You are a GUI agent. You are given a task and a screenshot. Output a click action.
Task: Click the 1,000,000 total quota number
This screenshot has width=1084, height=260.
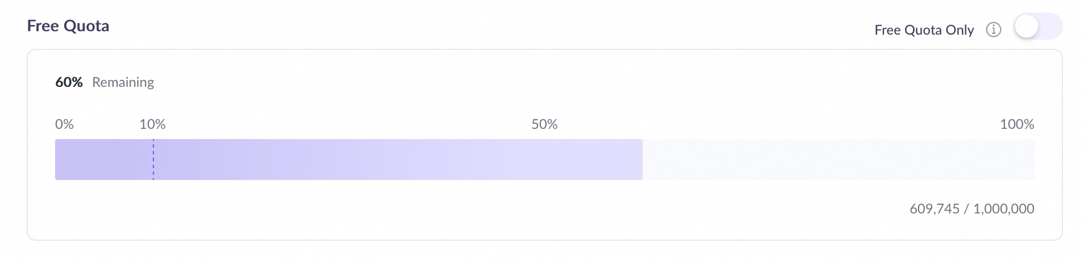[x=1003, y=209]
